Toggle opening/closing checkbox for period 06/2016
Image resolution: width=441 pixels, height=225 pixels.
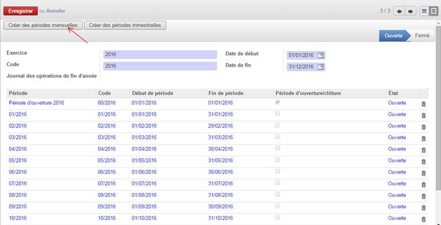277,171
